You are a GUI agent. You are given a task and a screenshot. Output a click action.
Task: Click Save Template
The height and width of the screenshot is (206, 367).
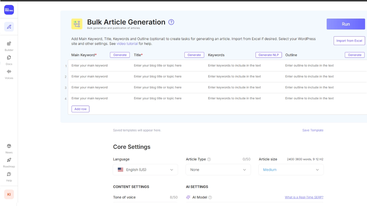(313, 130)
